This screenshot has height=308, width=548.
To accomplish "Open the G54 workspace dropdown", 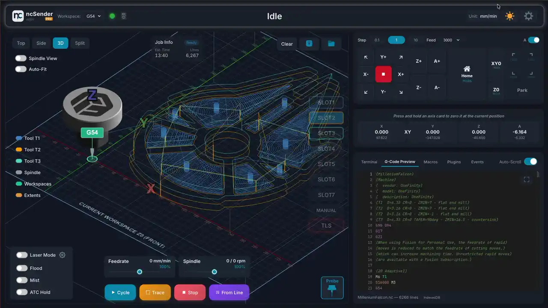I will coord(93,16).
